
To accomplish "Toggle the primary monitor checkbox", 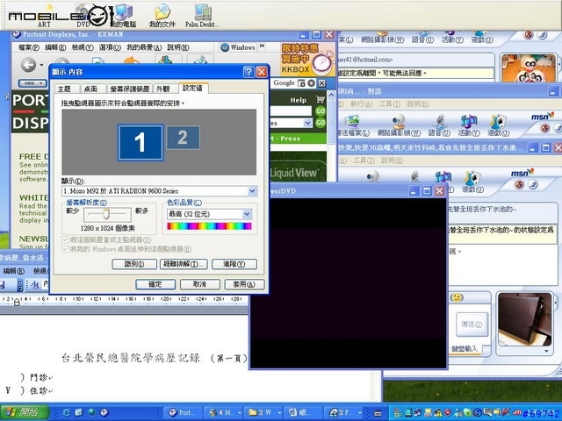I will point(66,239).
